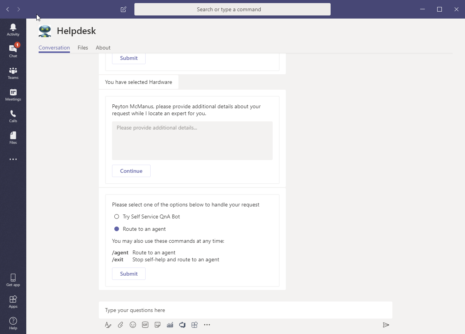465x334 pixels.
Task: Start a new chat with compose icon
Action: click(x=124, y=9)
